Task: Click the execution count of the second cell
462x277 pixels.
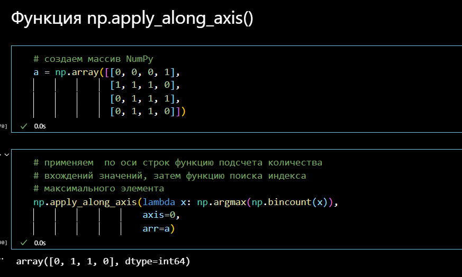Action: 3,243
